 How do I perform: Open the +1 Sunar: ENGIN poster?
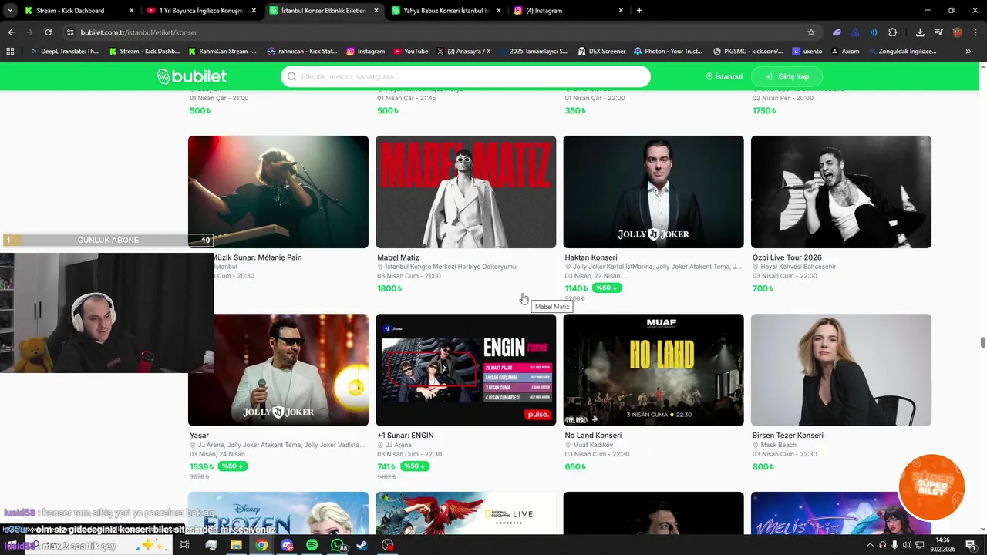click(x=466, y=370)
